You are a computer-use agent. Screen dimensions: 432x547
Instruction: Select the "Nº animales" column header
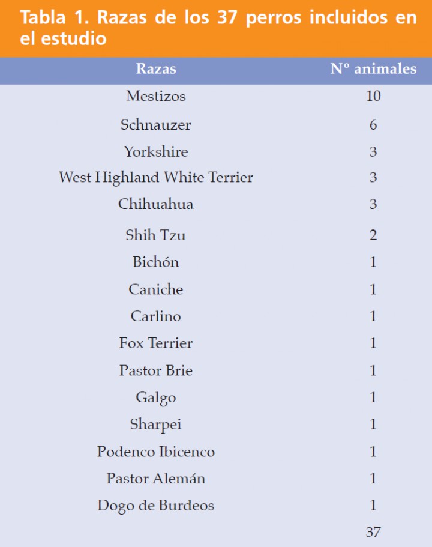[x=373, y=69]
